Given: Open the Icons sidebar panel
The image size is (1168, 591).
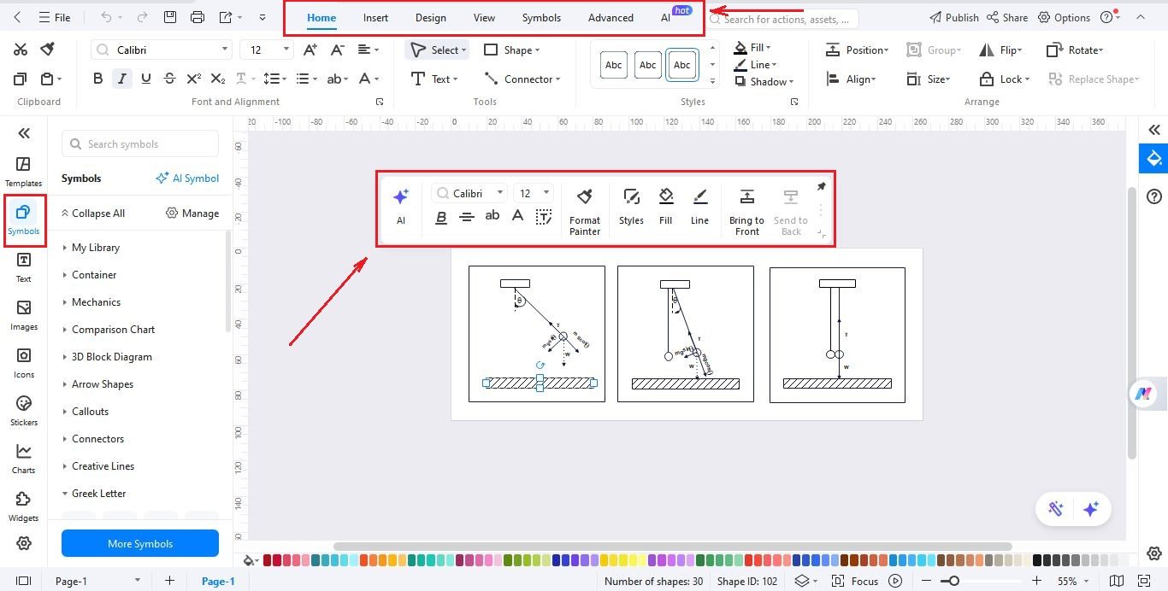Looking at the screenshot, I should click(23, 362).
